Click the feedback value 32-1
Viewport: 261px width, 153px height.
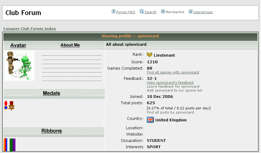click(152, 78)
